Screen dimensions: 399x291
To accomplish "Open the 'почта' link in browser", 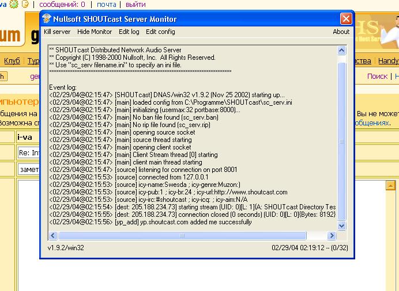I will click(x=106, y=4).
